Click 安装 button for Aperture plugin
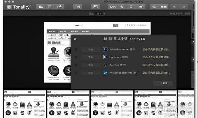This screenshot has height=118, width=198. click(90, 65)
